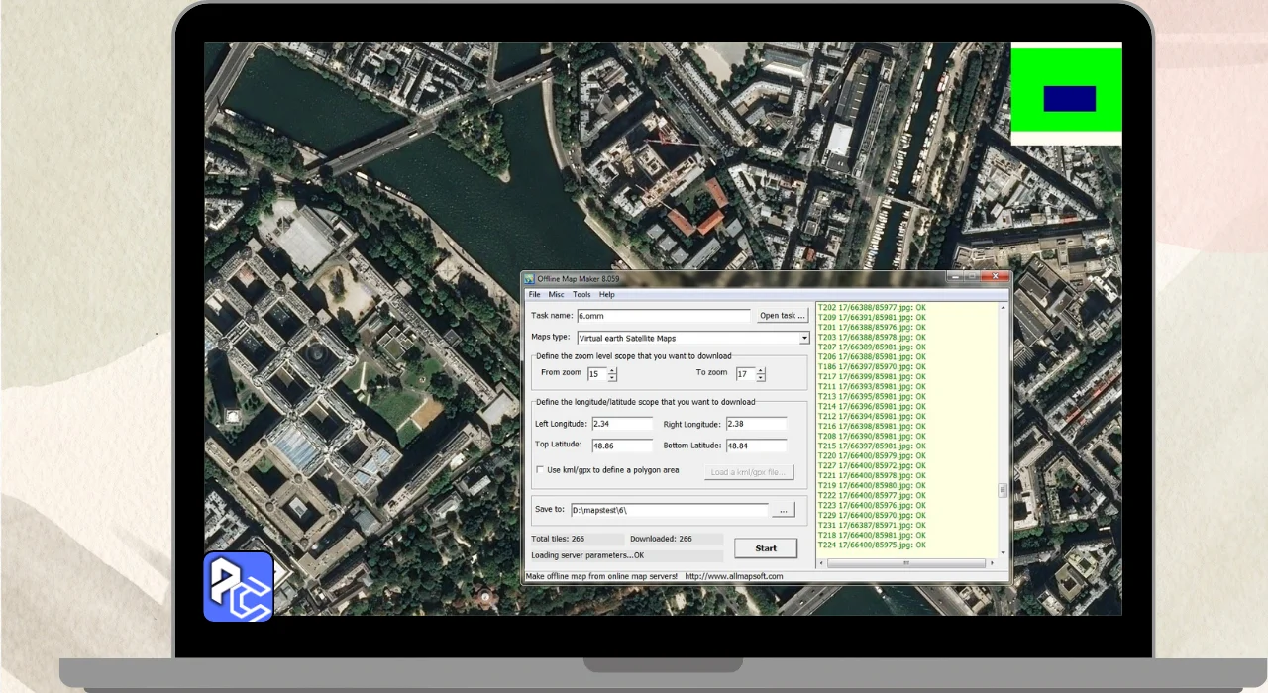Decrease the From zoom value with down arrow

[x=612, y=378]
